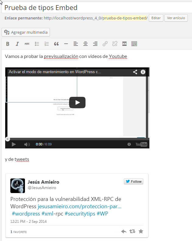The height and width of the screenshot is (241, 192).
Task: Click the small play button in video controls
Action: click(x=14, y=144)
